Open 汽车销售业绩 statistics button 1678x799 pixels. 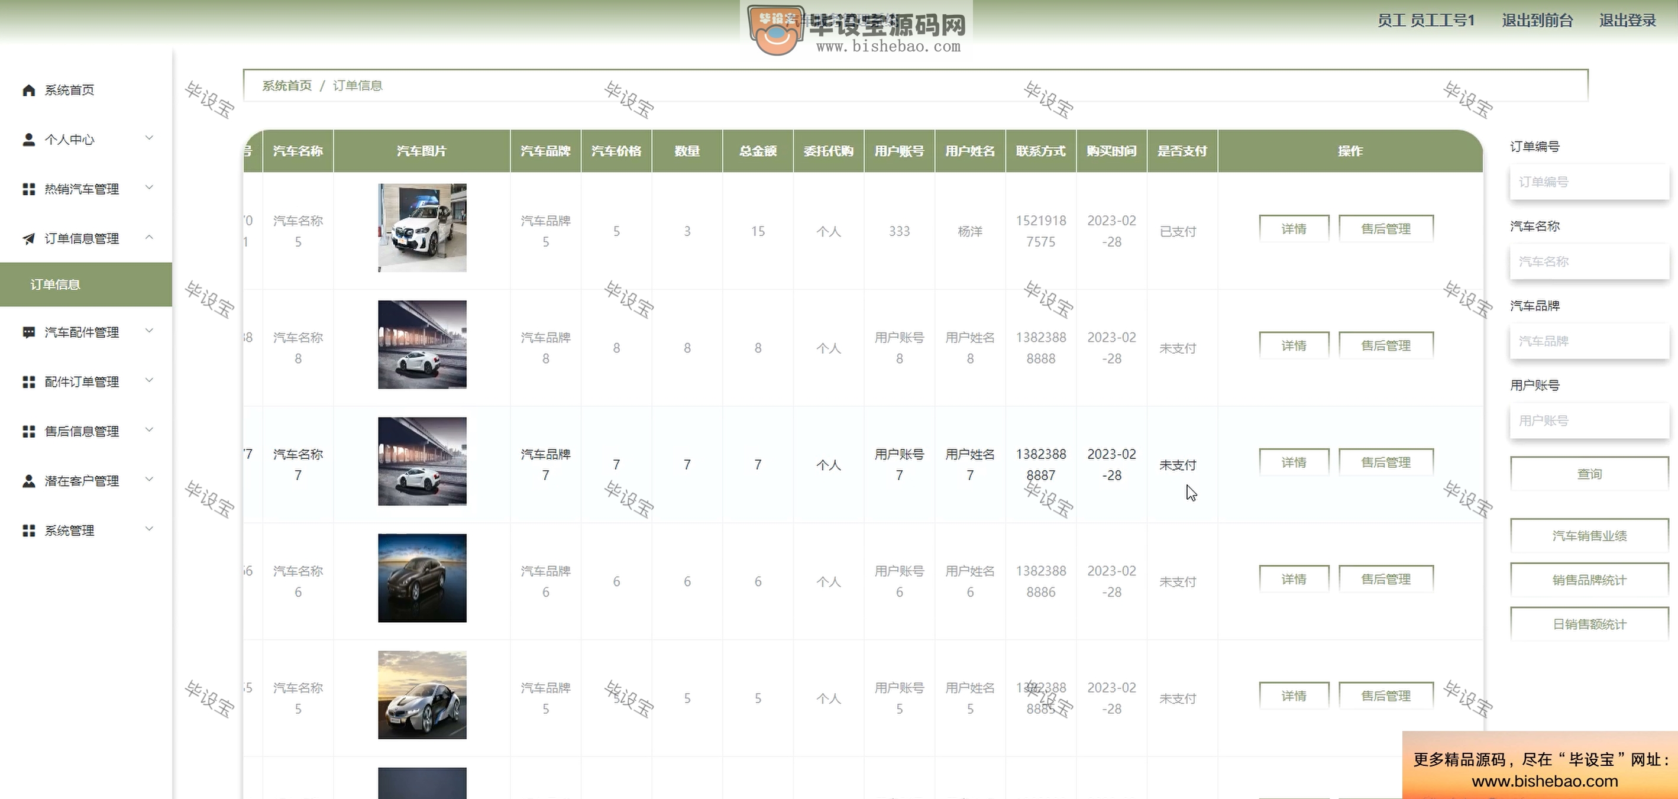click(x=1589, y=535)
